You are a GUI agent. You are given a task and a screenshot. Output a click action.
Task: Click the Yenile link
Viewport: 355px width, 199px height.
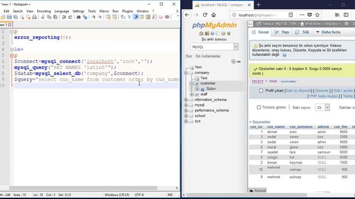click(348, 96)
